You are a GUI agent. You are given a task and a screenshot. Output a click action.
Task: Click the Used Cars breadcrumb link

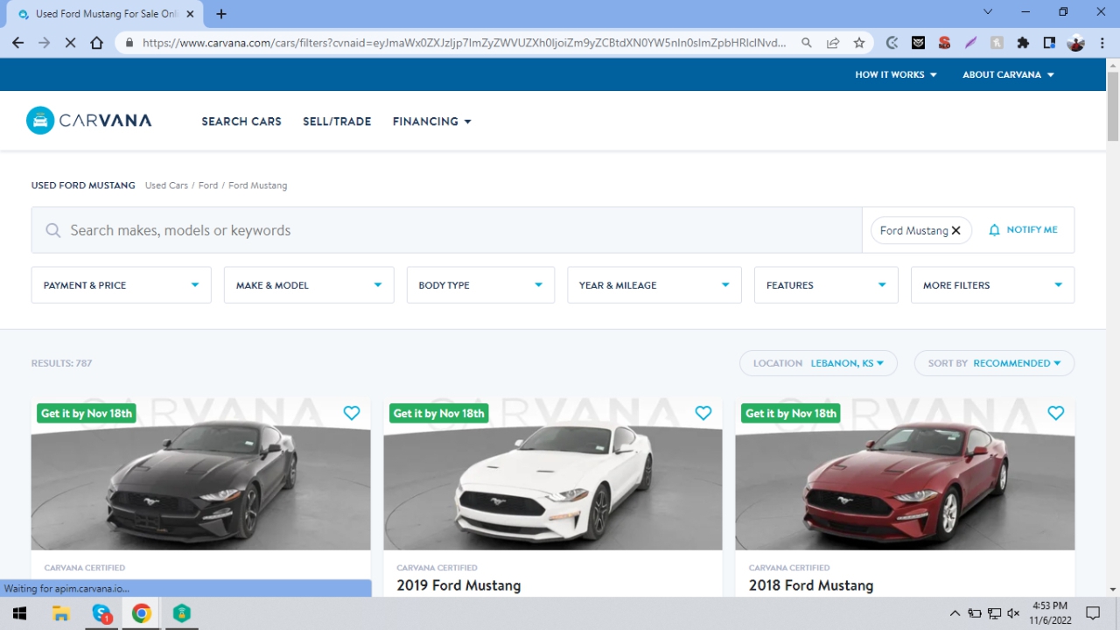166,185
